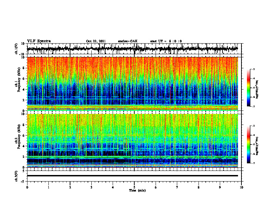Viewport: 272px width, 210px height.
Task: Click the time axis tick label "9"
Action: coord(220,187)
